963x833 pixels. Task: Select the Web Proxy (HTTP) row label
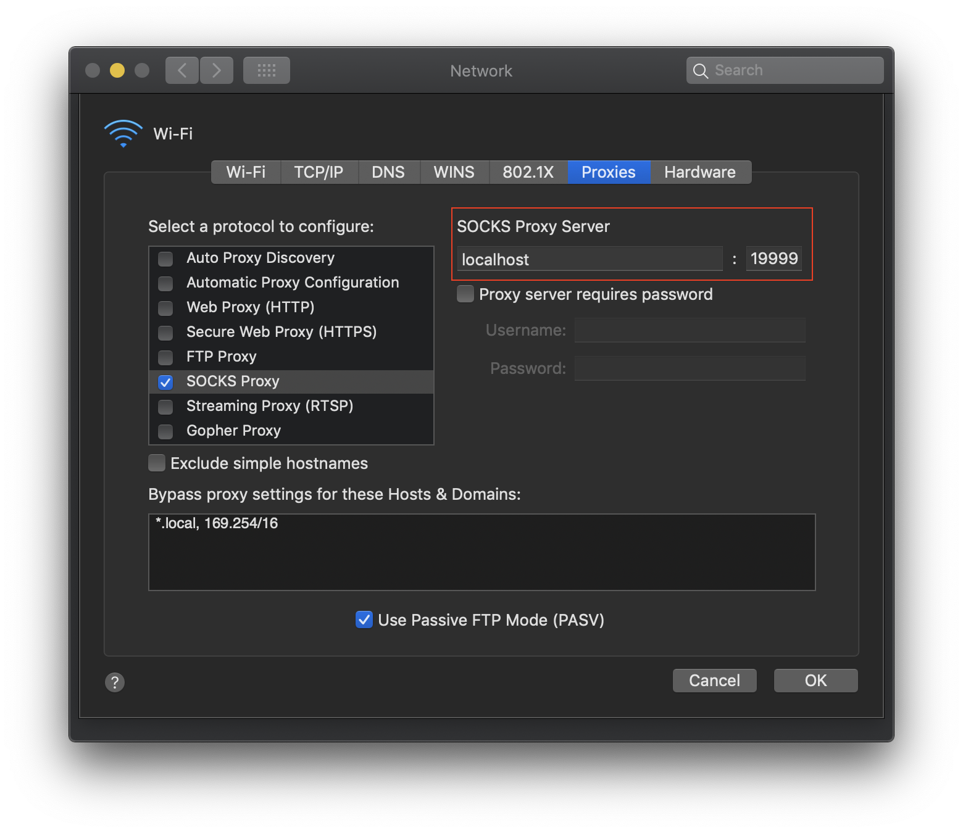point(251,307)
